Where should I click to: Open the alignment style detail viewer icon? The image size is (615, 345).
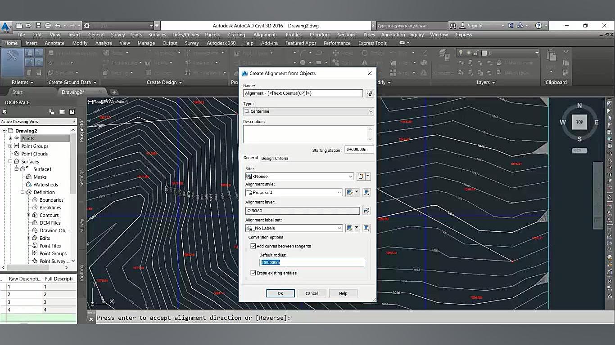click(x=366, y=192)
